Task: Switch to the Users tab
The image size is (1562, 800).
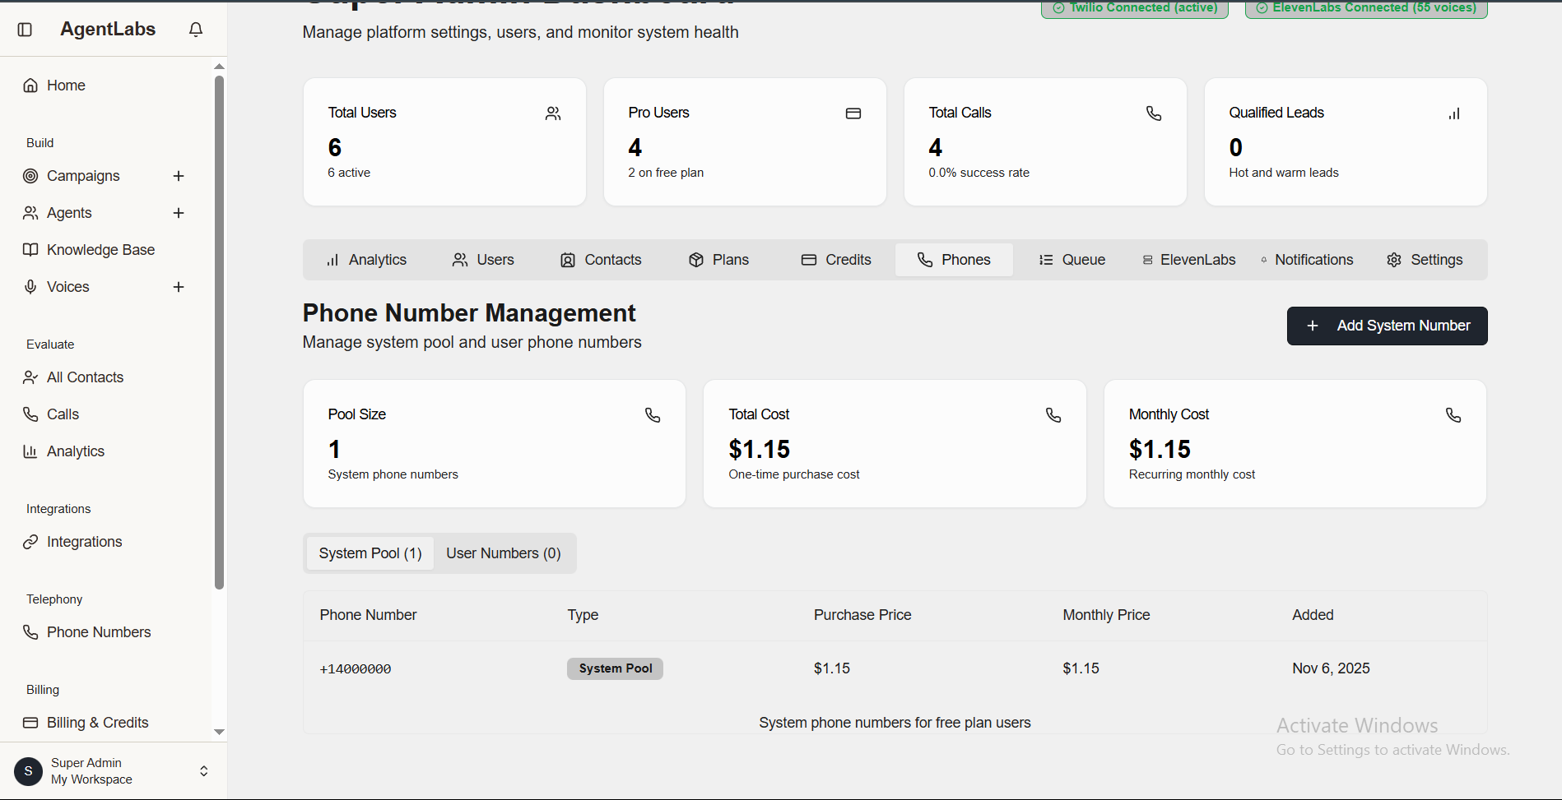Action: [x=483, y=259]
